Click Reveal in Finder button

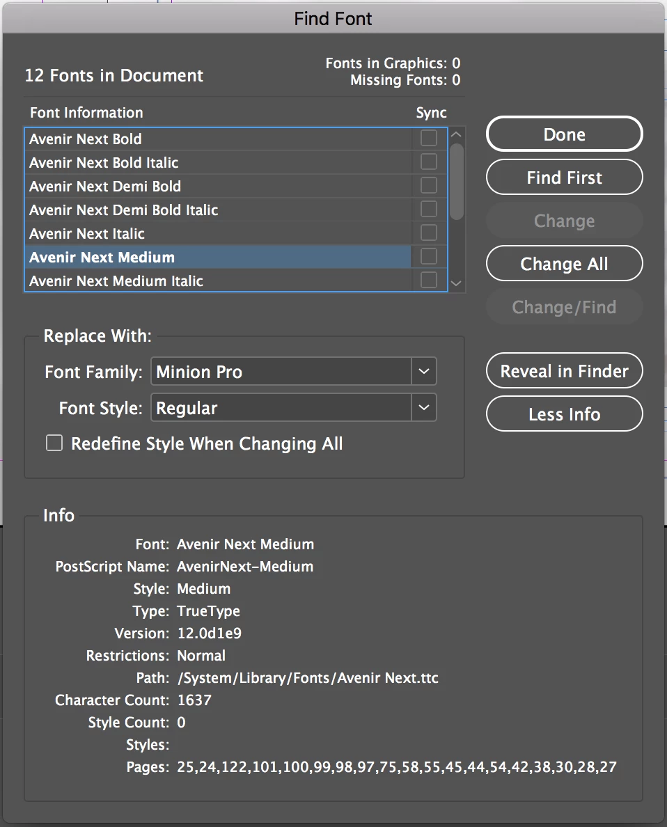click(x=564, y=371)
